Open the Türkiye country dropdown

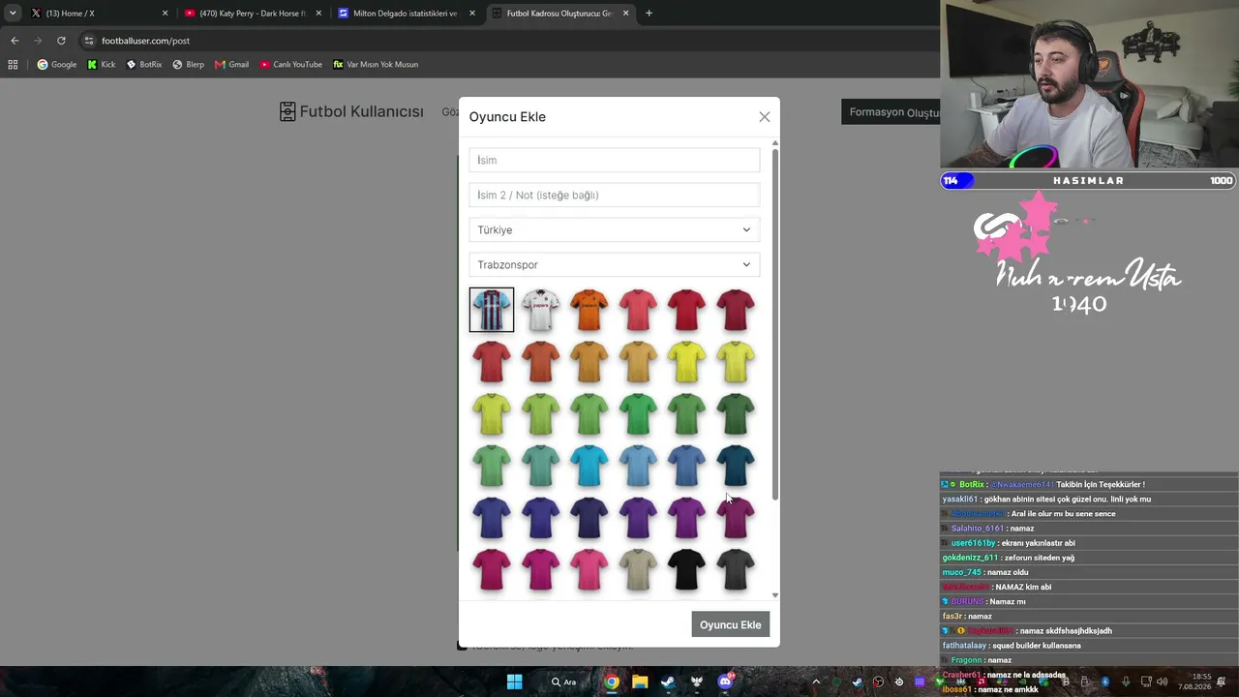coord(615,229)
